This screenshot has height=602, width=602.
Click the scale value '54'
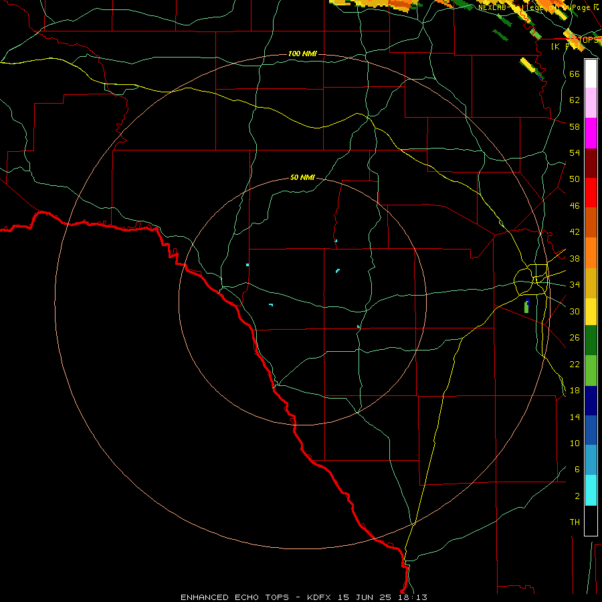pyautogui.click(x=575, y=153)
